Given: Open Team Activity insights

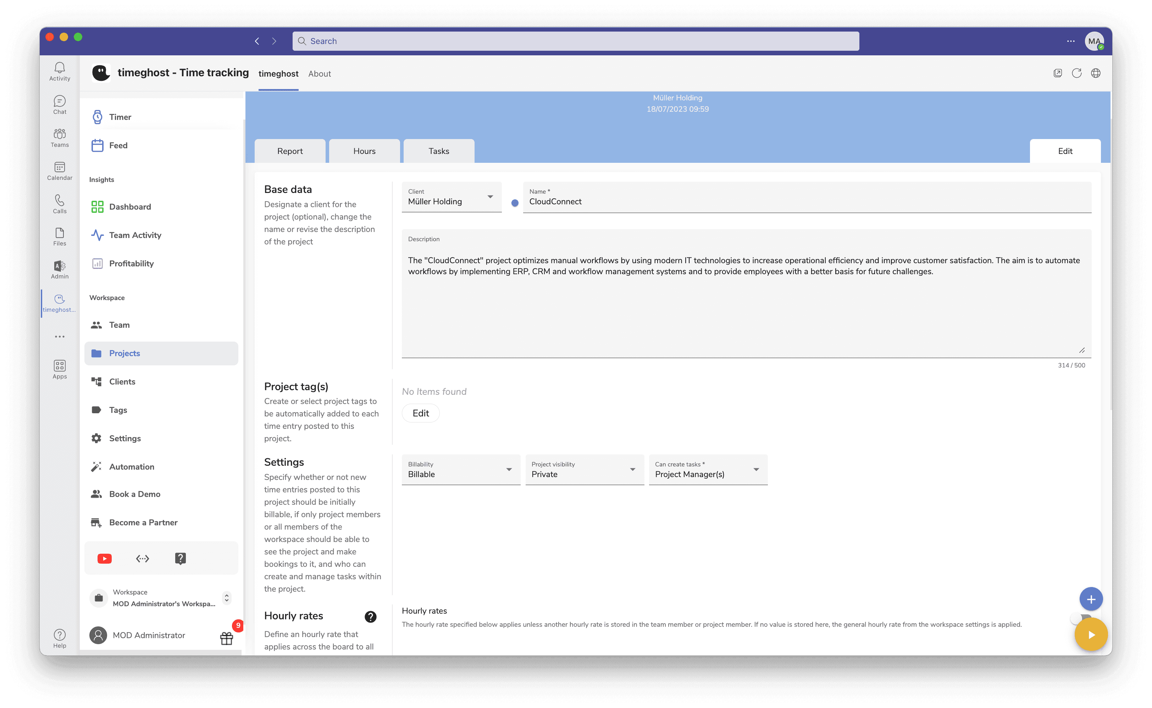Looking at the screenshot, I should (x=161, y=235).
